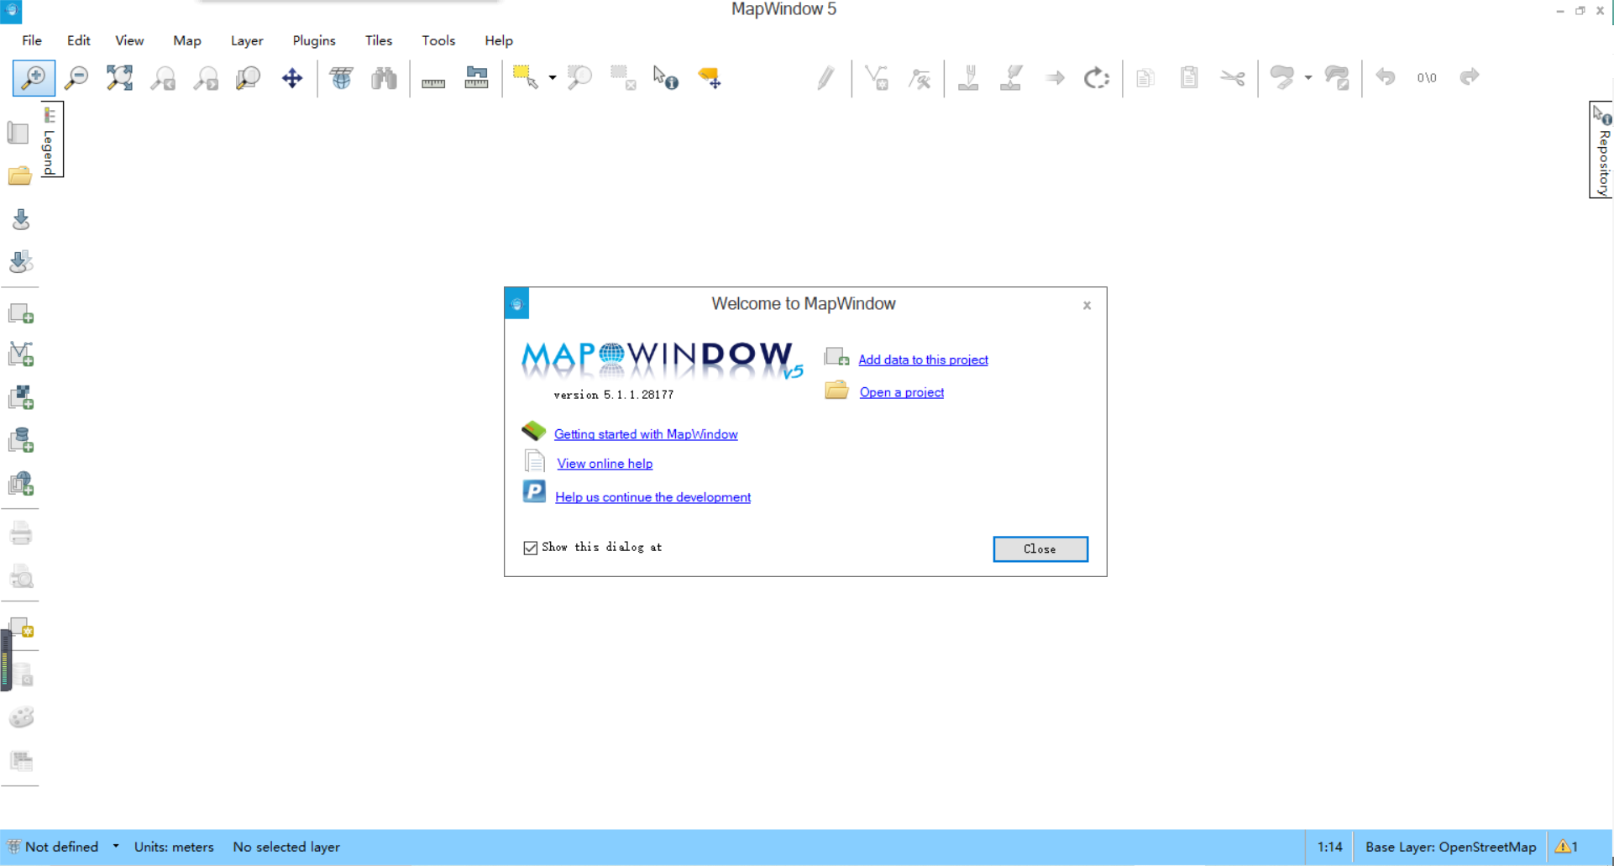Open the Tools menu

point(438,40)
